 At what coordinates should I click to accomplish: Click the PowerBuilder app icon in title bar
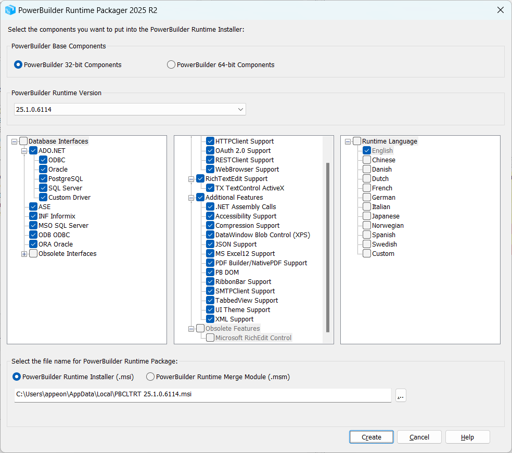point(10,10)
